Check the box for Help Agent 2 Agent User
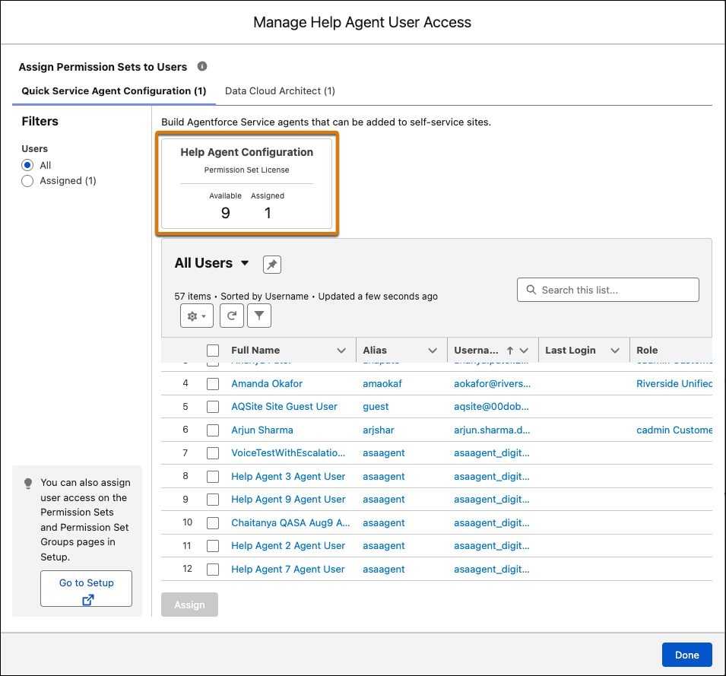Screen dimensions: 726x676 [x=213, y=546]
